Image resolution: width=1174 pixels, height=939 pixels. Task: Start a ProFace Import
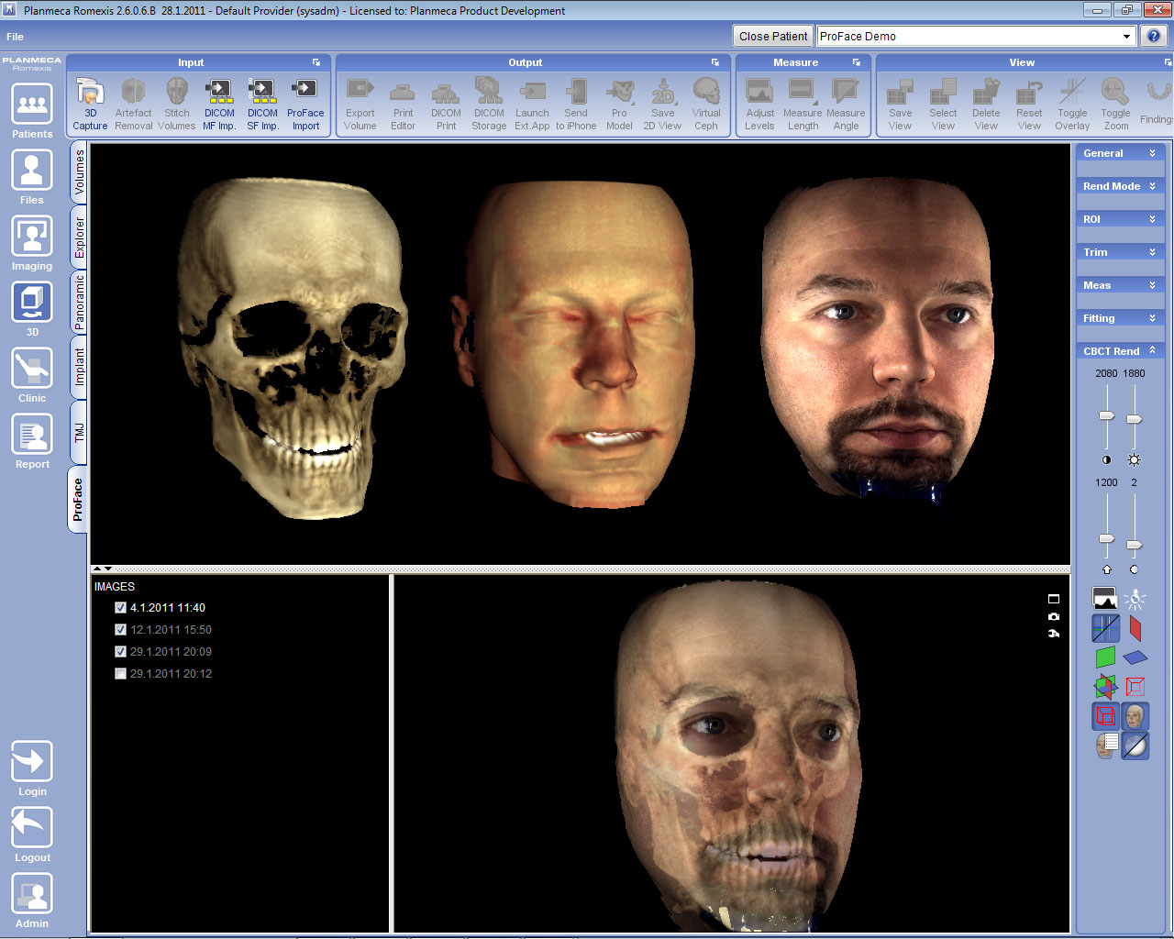[305, 101]
